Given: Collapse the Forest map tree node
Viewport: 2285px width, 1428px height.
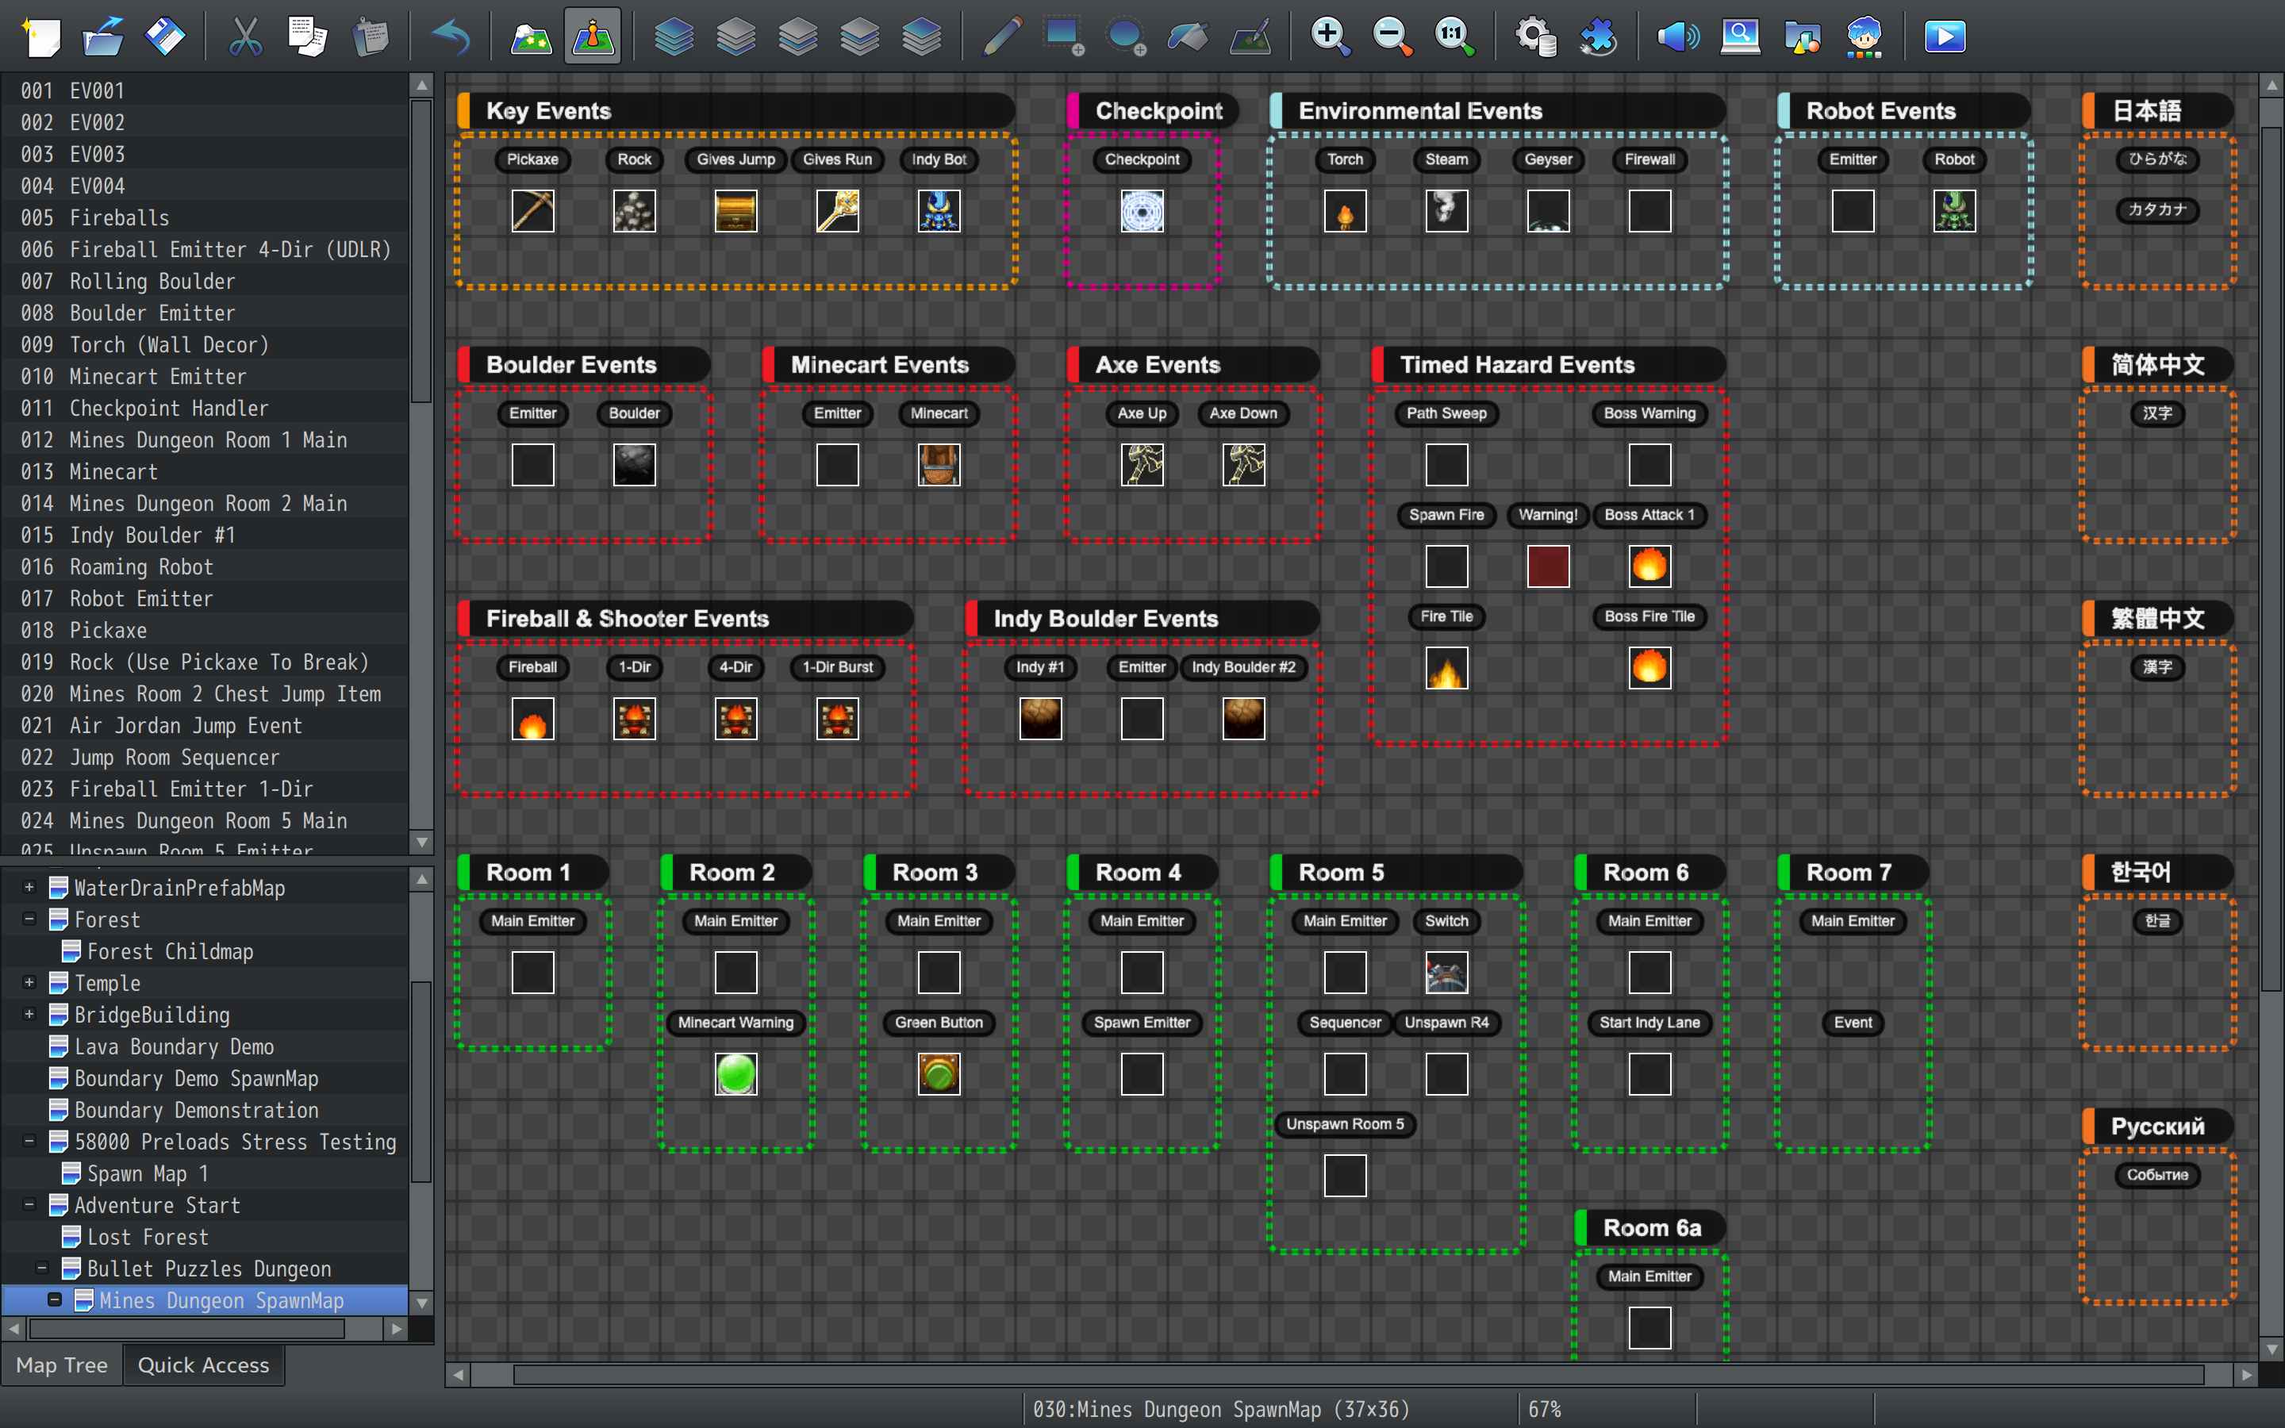Looking at the screenshot, I should [x=29, y=919].
